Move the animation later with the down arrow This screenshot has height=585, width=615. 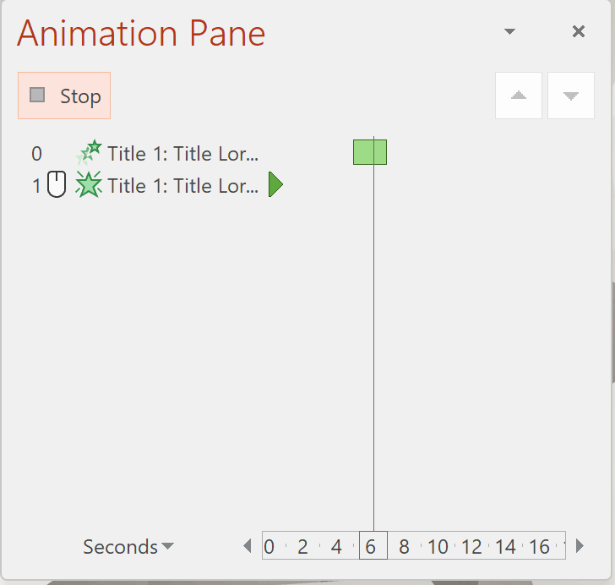[x=571, y=96]
